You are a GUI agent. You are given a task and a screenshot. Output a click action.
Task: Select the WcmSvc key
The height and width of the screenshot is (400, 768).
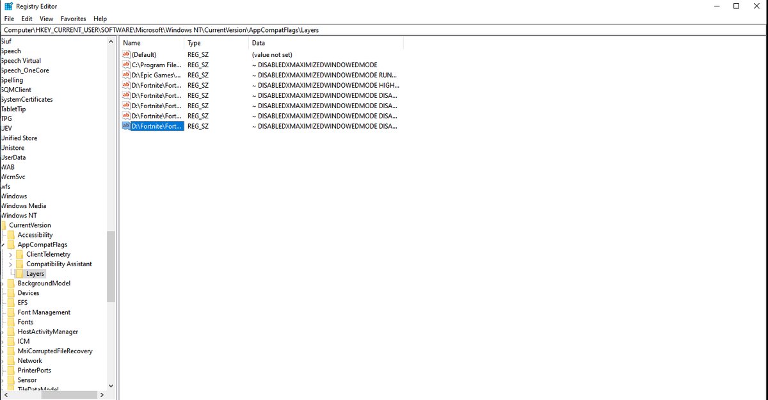click(x=13, y=177)
